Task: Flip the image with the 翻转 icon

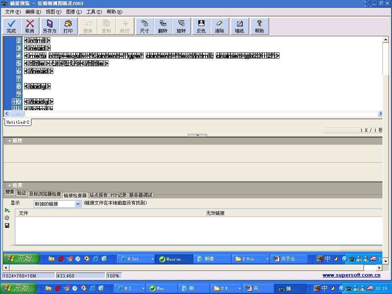Action: [163, 26]
